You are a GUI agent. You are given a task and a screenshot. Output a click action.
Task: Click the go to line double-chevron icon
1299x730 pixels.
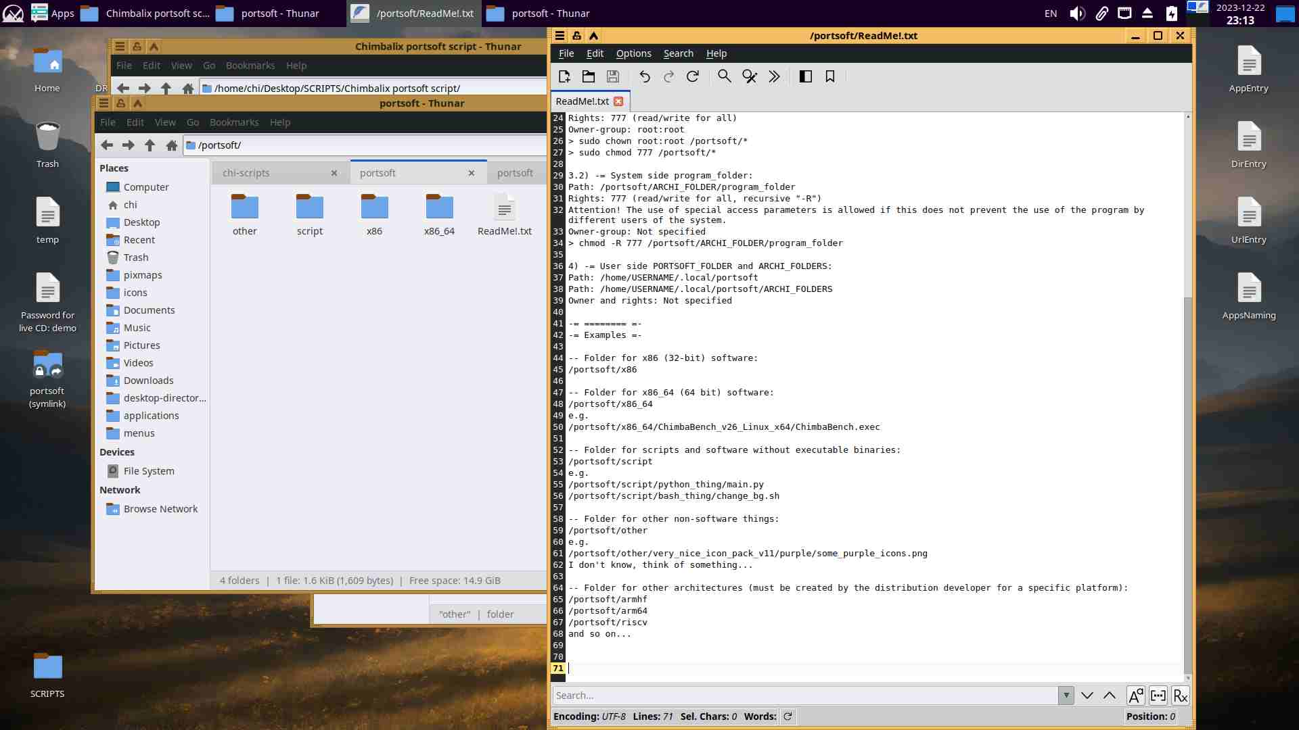[774, 76]
